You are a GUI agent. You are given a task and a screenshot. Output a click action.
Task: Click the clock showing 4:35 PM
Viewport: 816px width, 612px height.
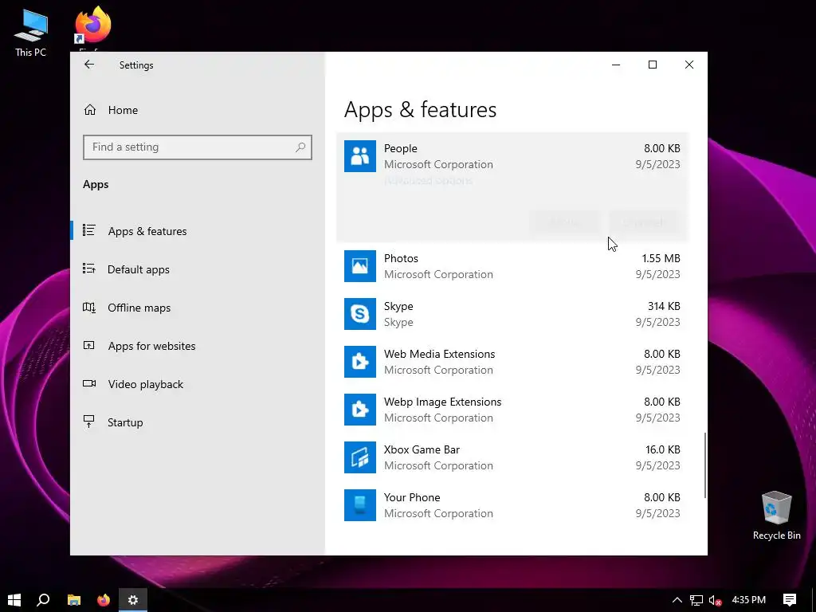pos(748,600)
